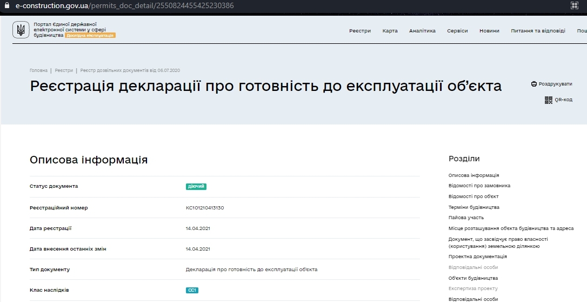Viewport: 587px width, 302px height.
Task: Open the Аналітика menu item
Action: coord(422,31)
